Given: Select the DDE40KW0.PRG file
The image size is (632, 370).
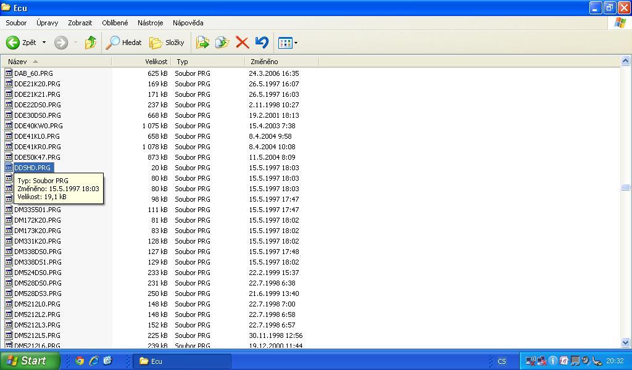Looking at the screenshot, I should point(38,126).
